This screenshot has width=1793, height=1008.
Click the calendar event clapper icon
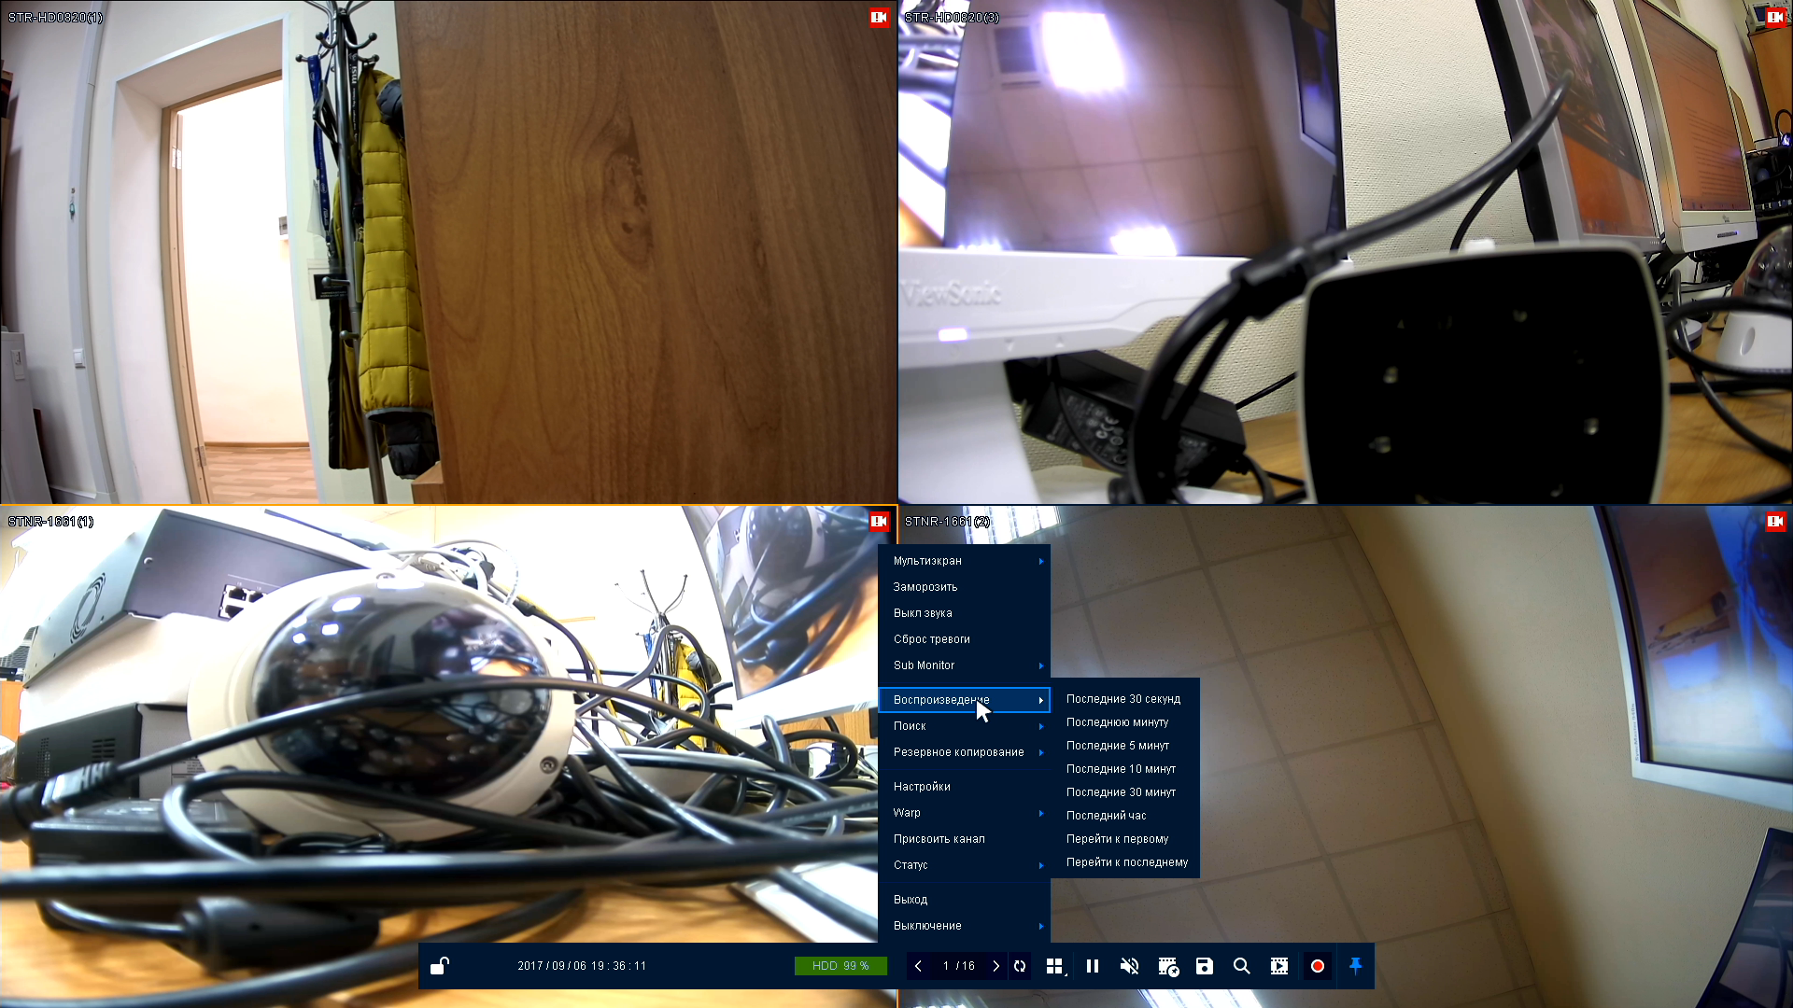pyautogui.click(x=1167, y=966)
